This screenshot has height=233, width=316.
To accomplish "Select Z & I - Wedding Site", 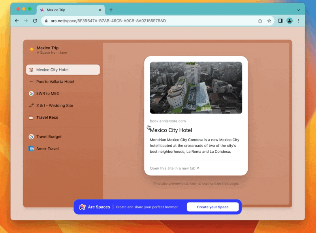I will click(63, 105).
